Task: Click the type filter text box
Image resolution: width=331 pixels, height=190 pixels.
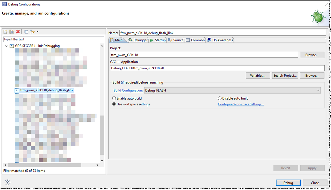Action: tap(54, 39)
